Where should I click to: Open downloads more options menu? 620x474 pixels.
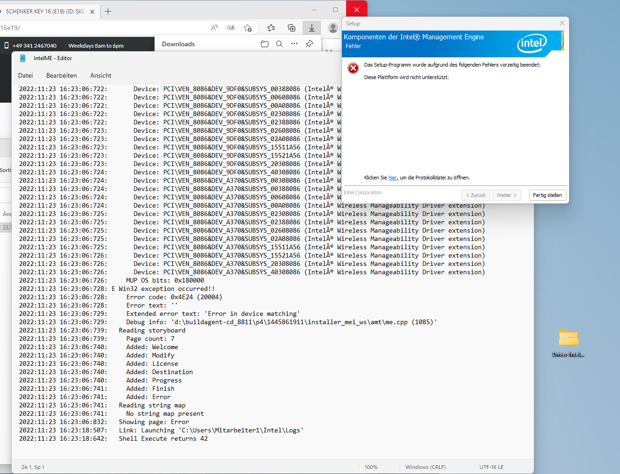click(294, 44)
